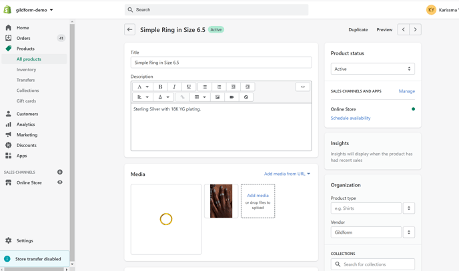Open the text color dropdown
Viewport: 459px width, 271px height.
(163, 97)
